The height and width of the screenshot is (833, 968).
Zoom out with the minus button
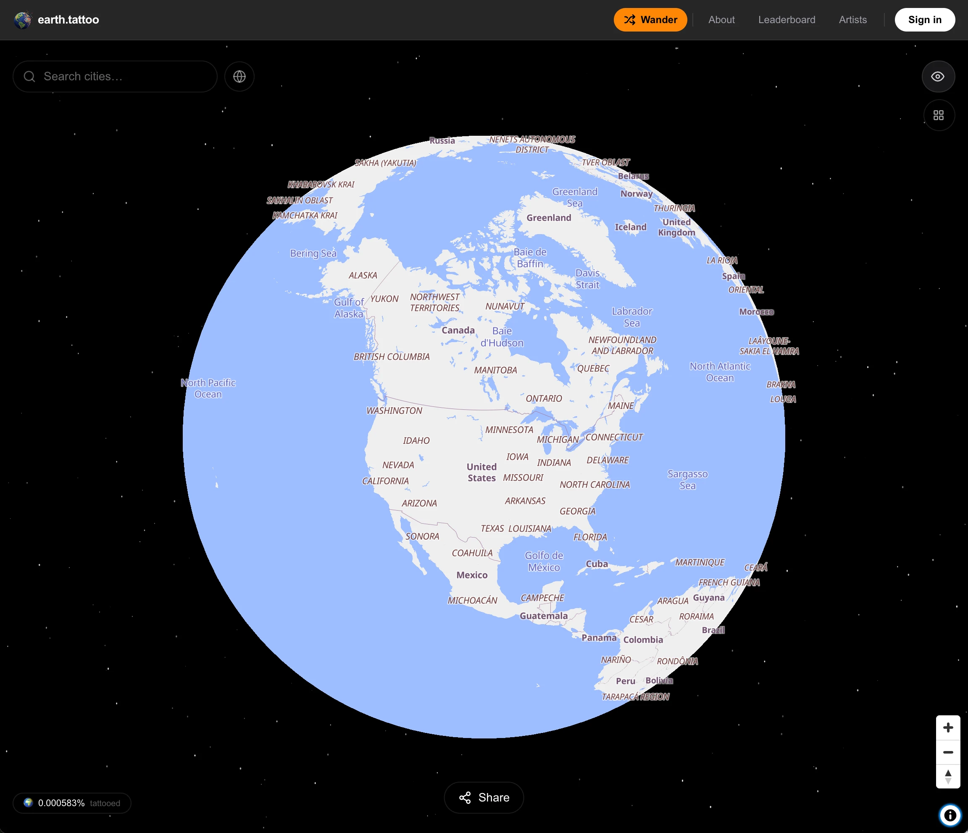[947, 752]
